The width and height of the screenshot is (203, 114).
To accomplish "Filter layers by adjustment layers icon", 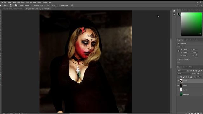I will 191,71.
